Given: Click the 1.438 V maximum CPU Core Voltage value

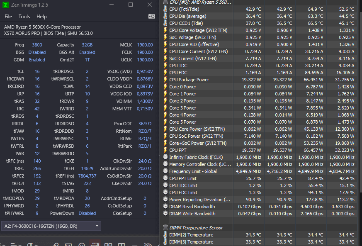Looking at the screenshot, I should 316,30.
